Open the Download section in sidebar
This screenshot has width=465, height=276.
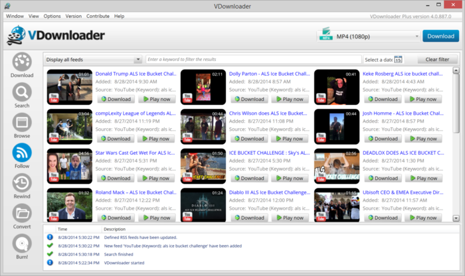point(22,65)
